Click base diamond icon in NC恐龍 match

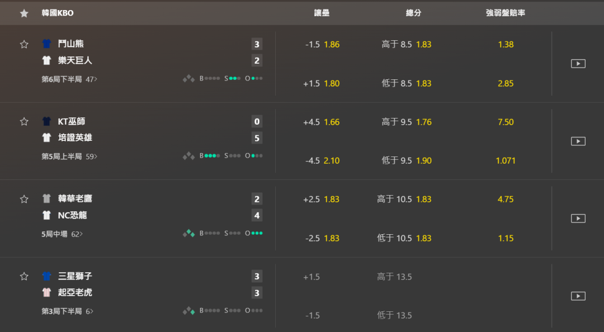(188, 233)
